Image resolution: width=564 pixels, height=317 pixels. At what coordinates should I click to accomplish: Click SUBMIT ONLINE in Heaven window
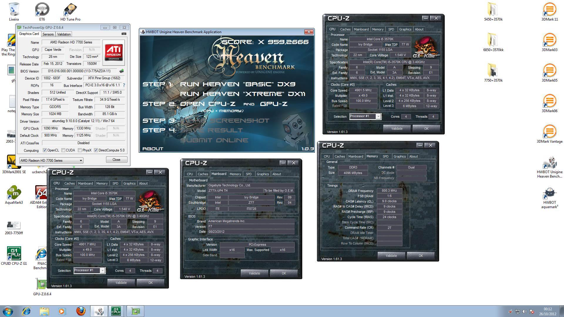coord(214,140)
